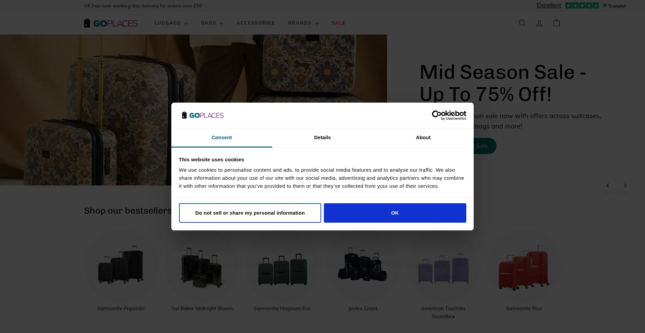Viewport: 645px width, 333px height.
Task: Click Do not sell or share button
Action: pos(250,213)
